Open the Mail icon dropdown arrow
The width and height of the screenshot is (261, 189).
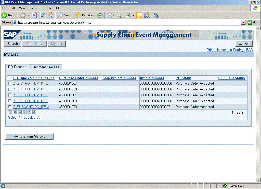pos(114,15)
